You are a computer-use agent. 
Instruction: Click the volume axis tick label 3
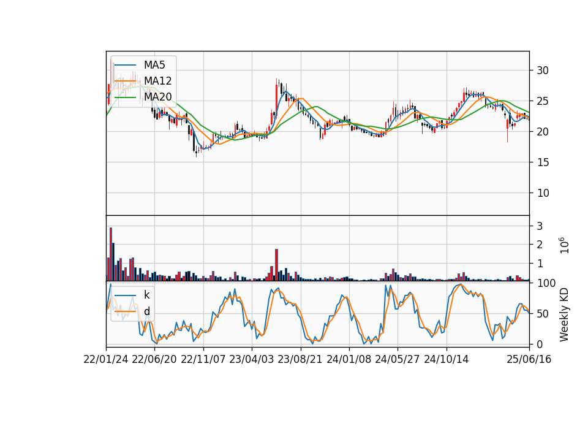pyautogui.click(x=540, y=226)
